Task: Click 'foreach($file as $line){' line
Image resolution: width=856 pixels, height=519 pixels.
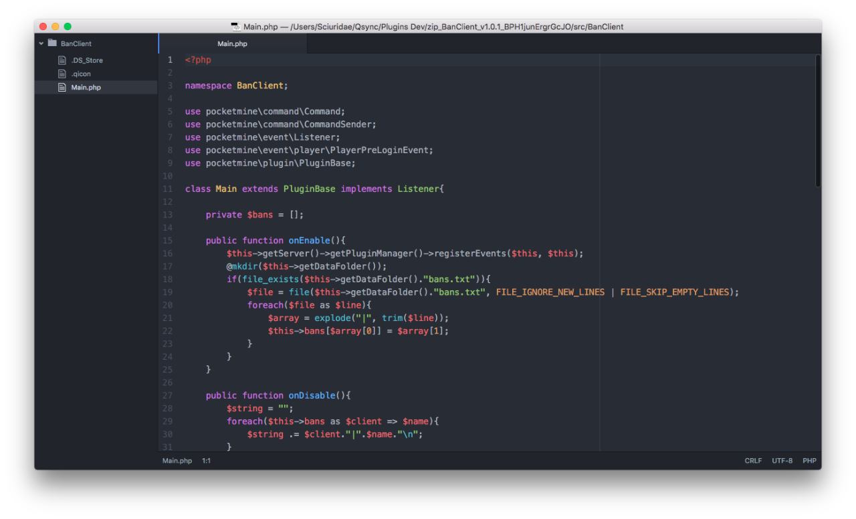Action: coord(311,305)
